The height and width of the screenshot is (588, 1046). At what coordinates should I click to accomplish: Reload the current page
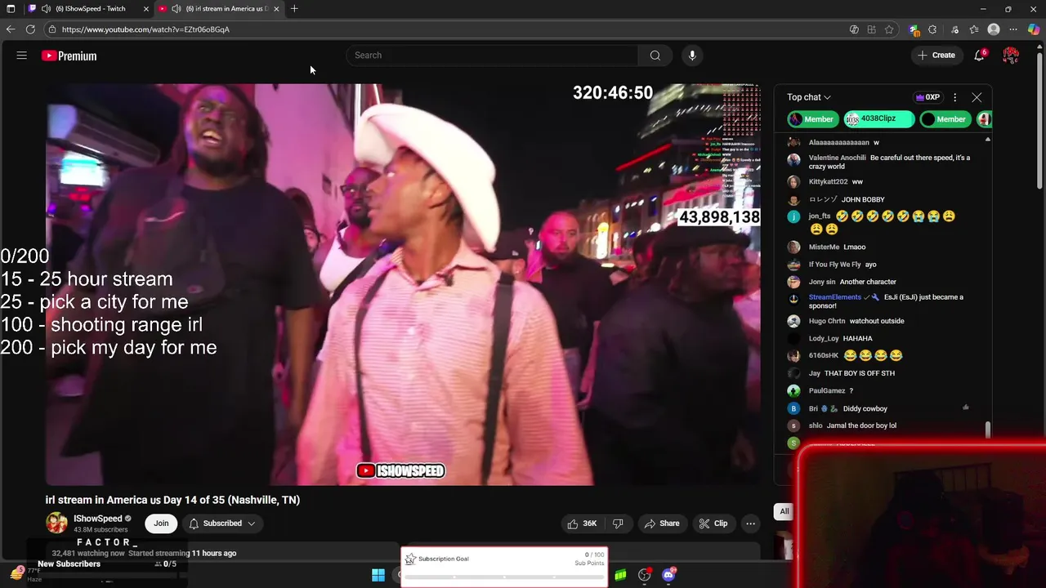coord(30,29)
